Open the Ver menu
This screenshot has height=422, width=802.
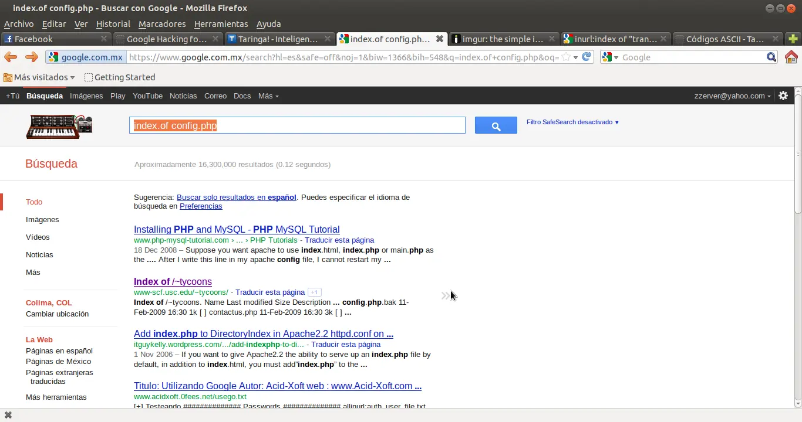81,24
